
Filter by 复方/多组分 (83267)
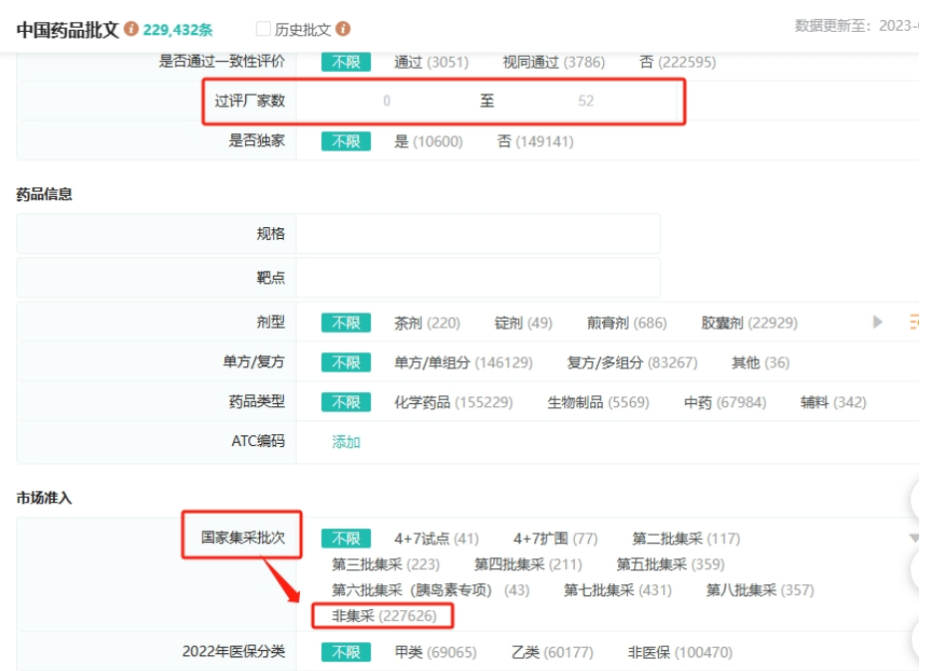632,362
